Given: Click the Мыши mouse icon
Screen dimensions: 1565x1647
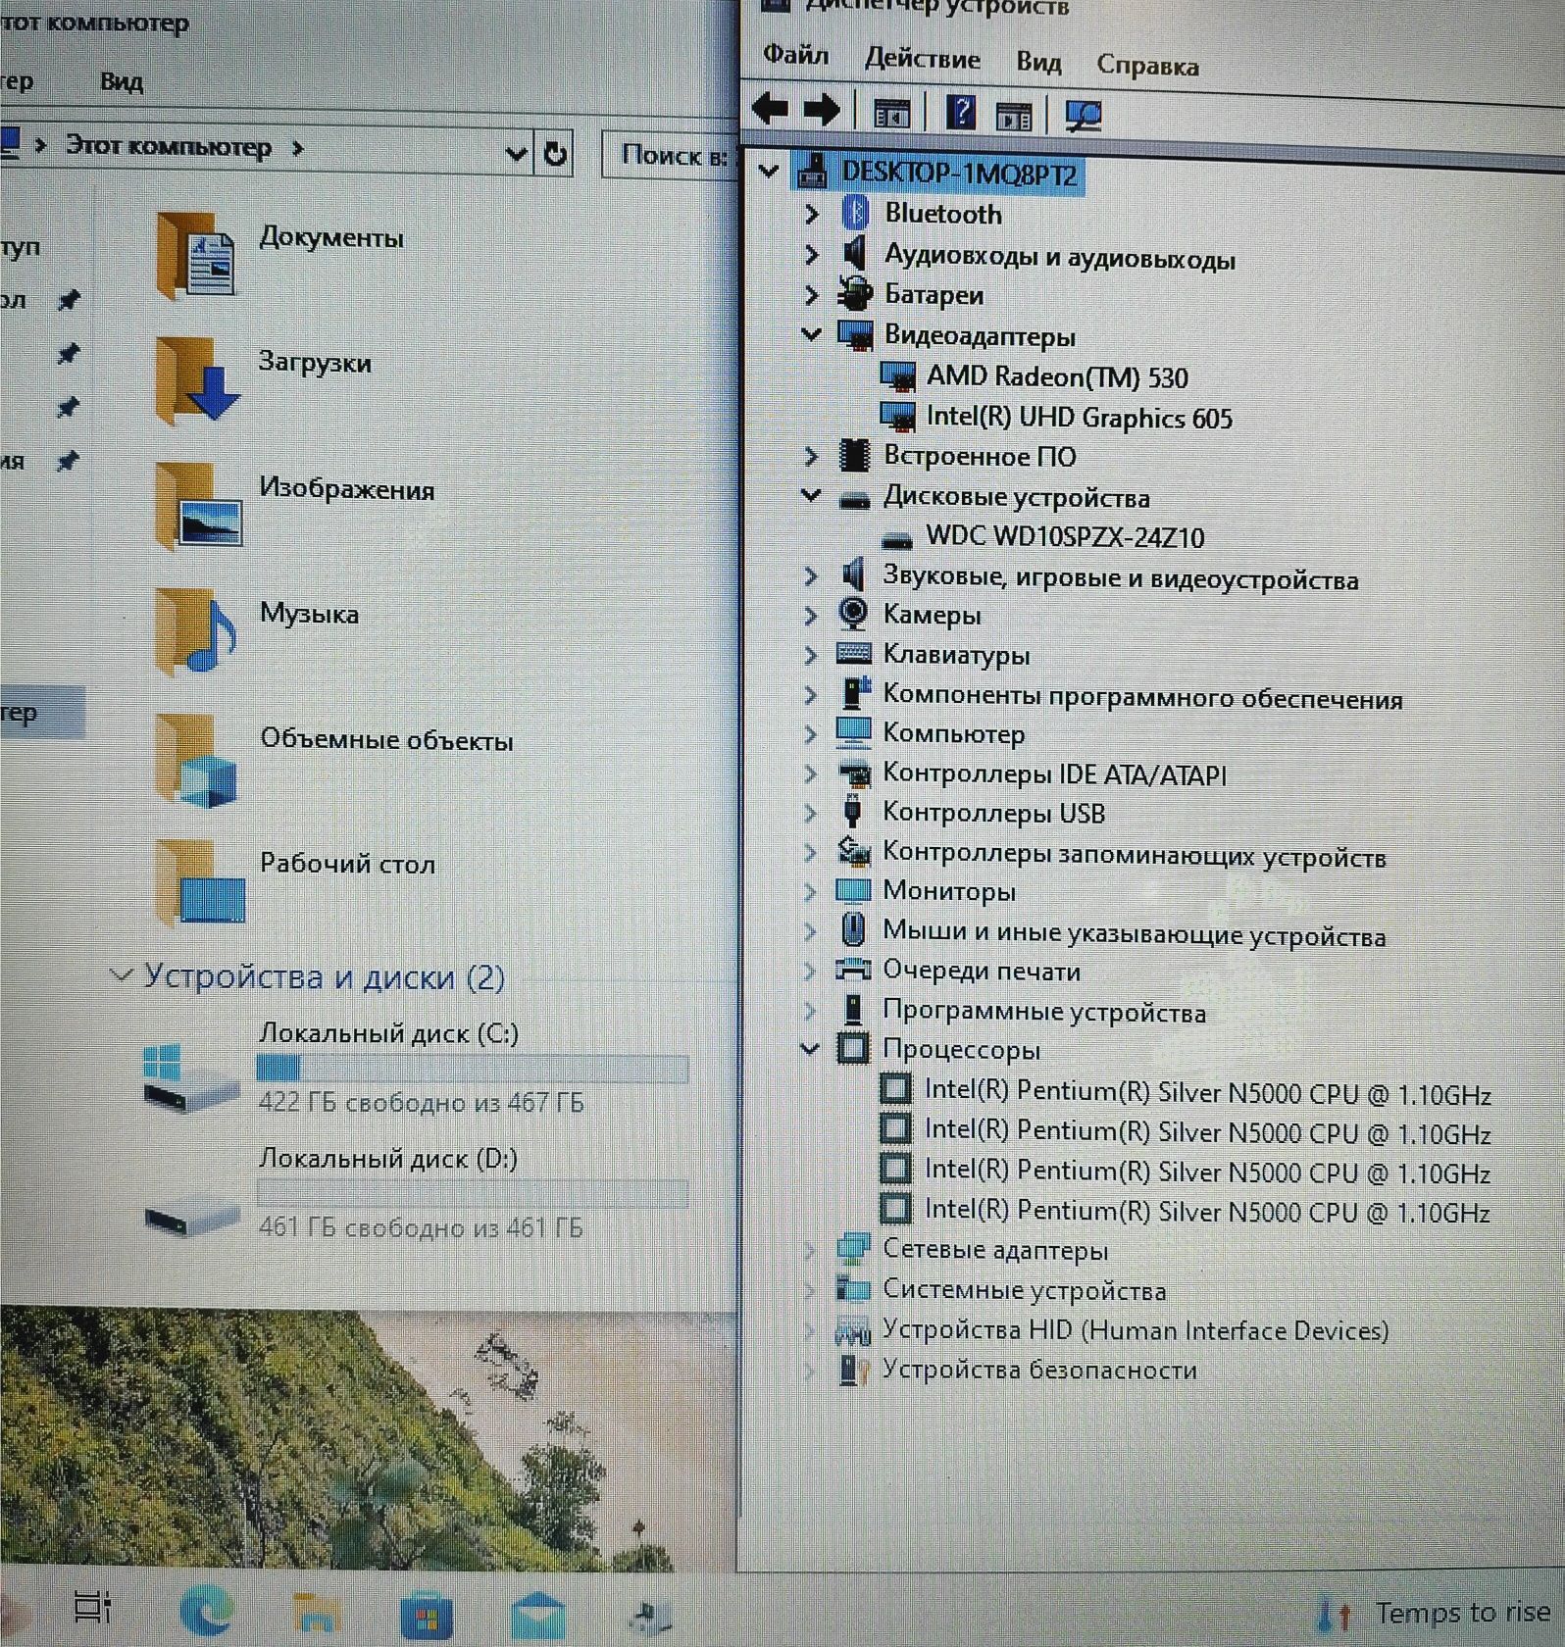Looking at the screenshot, I should (853, 928).
